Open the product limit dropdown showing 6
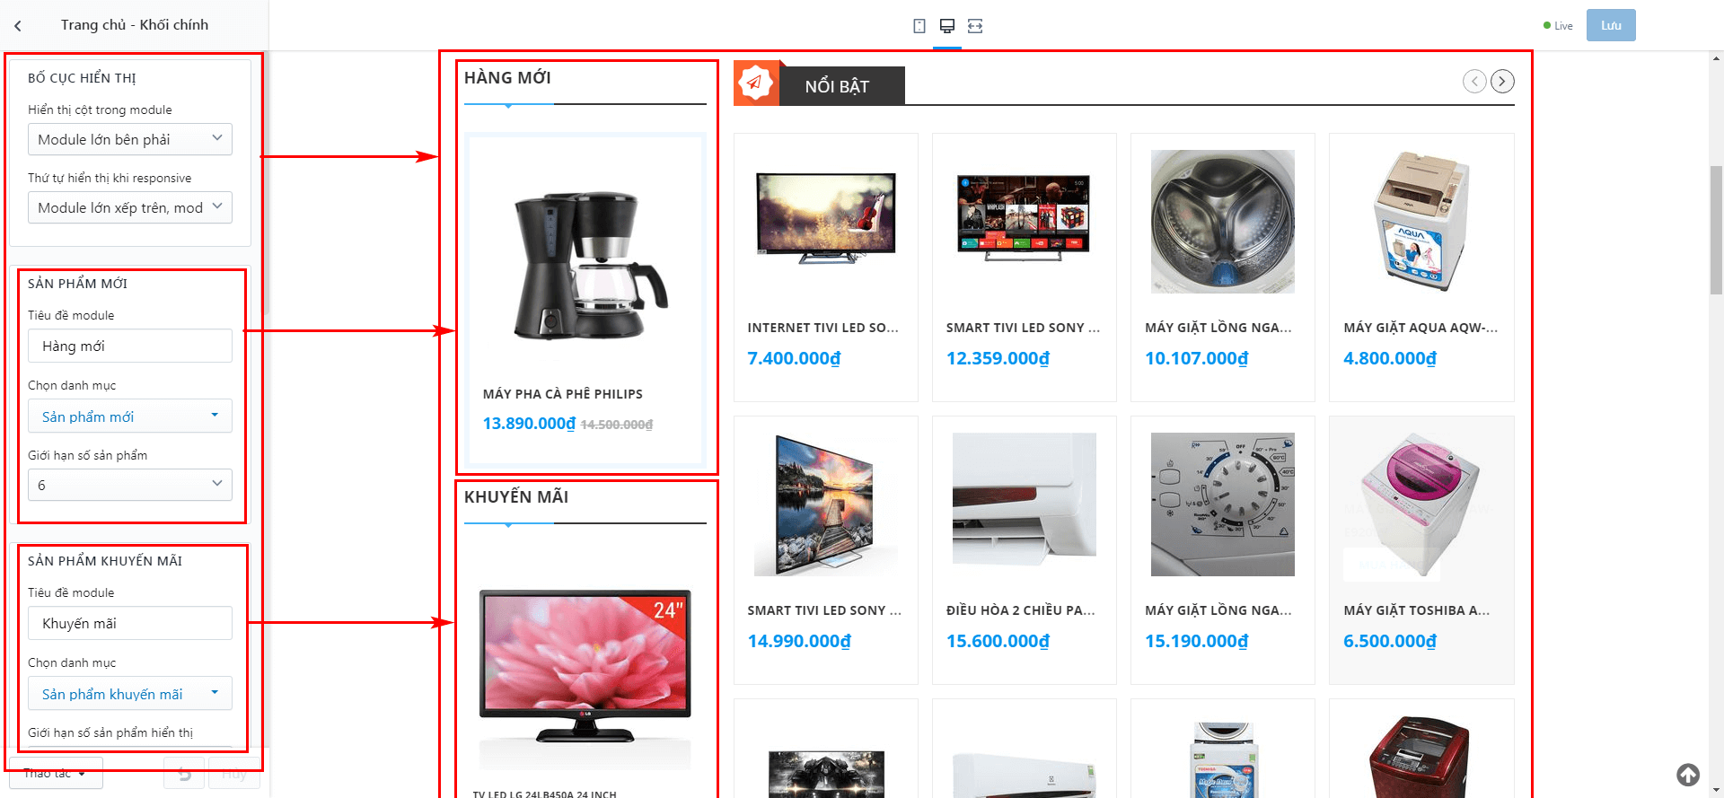Screen dimensions: 1724x798 pos(130,485)
